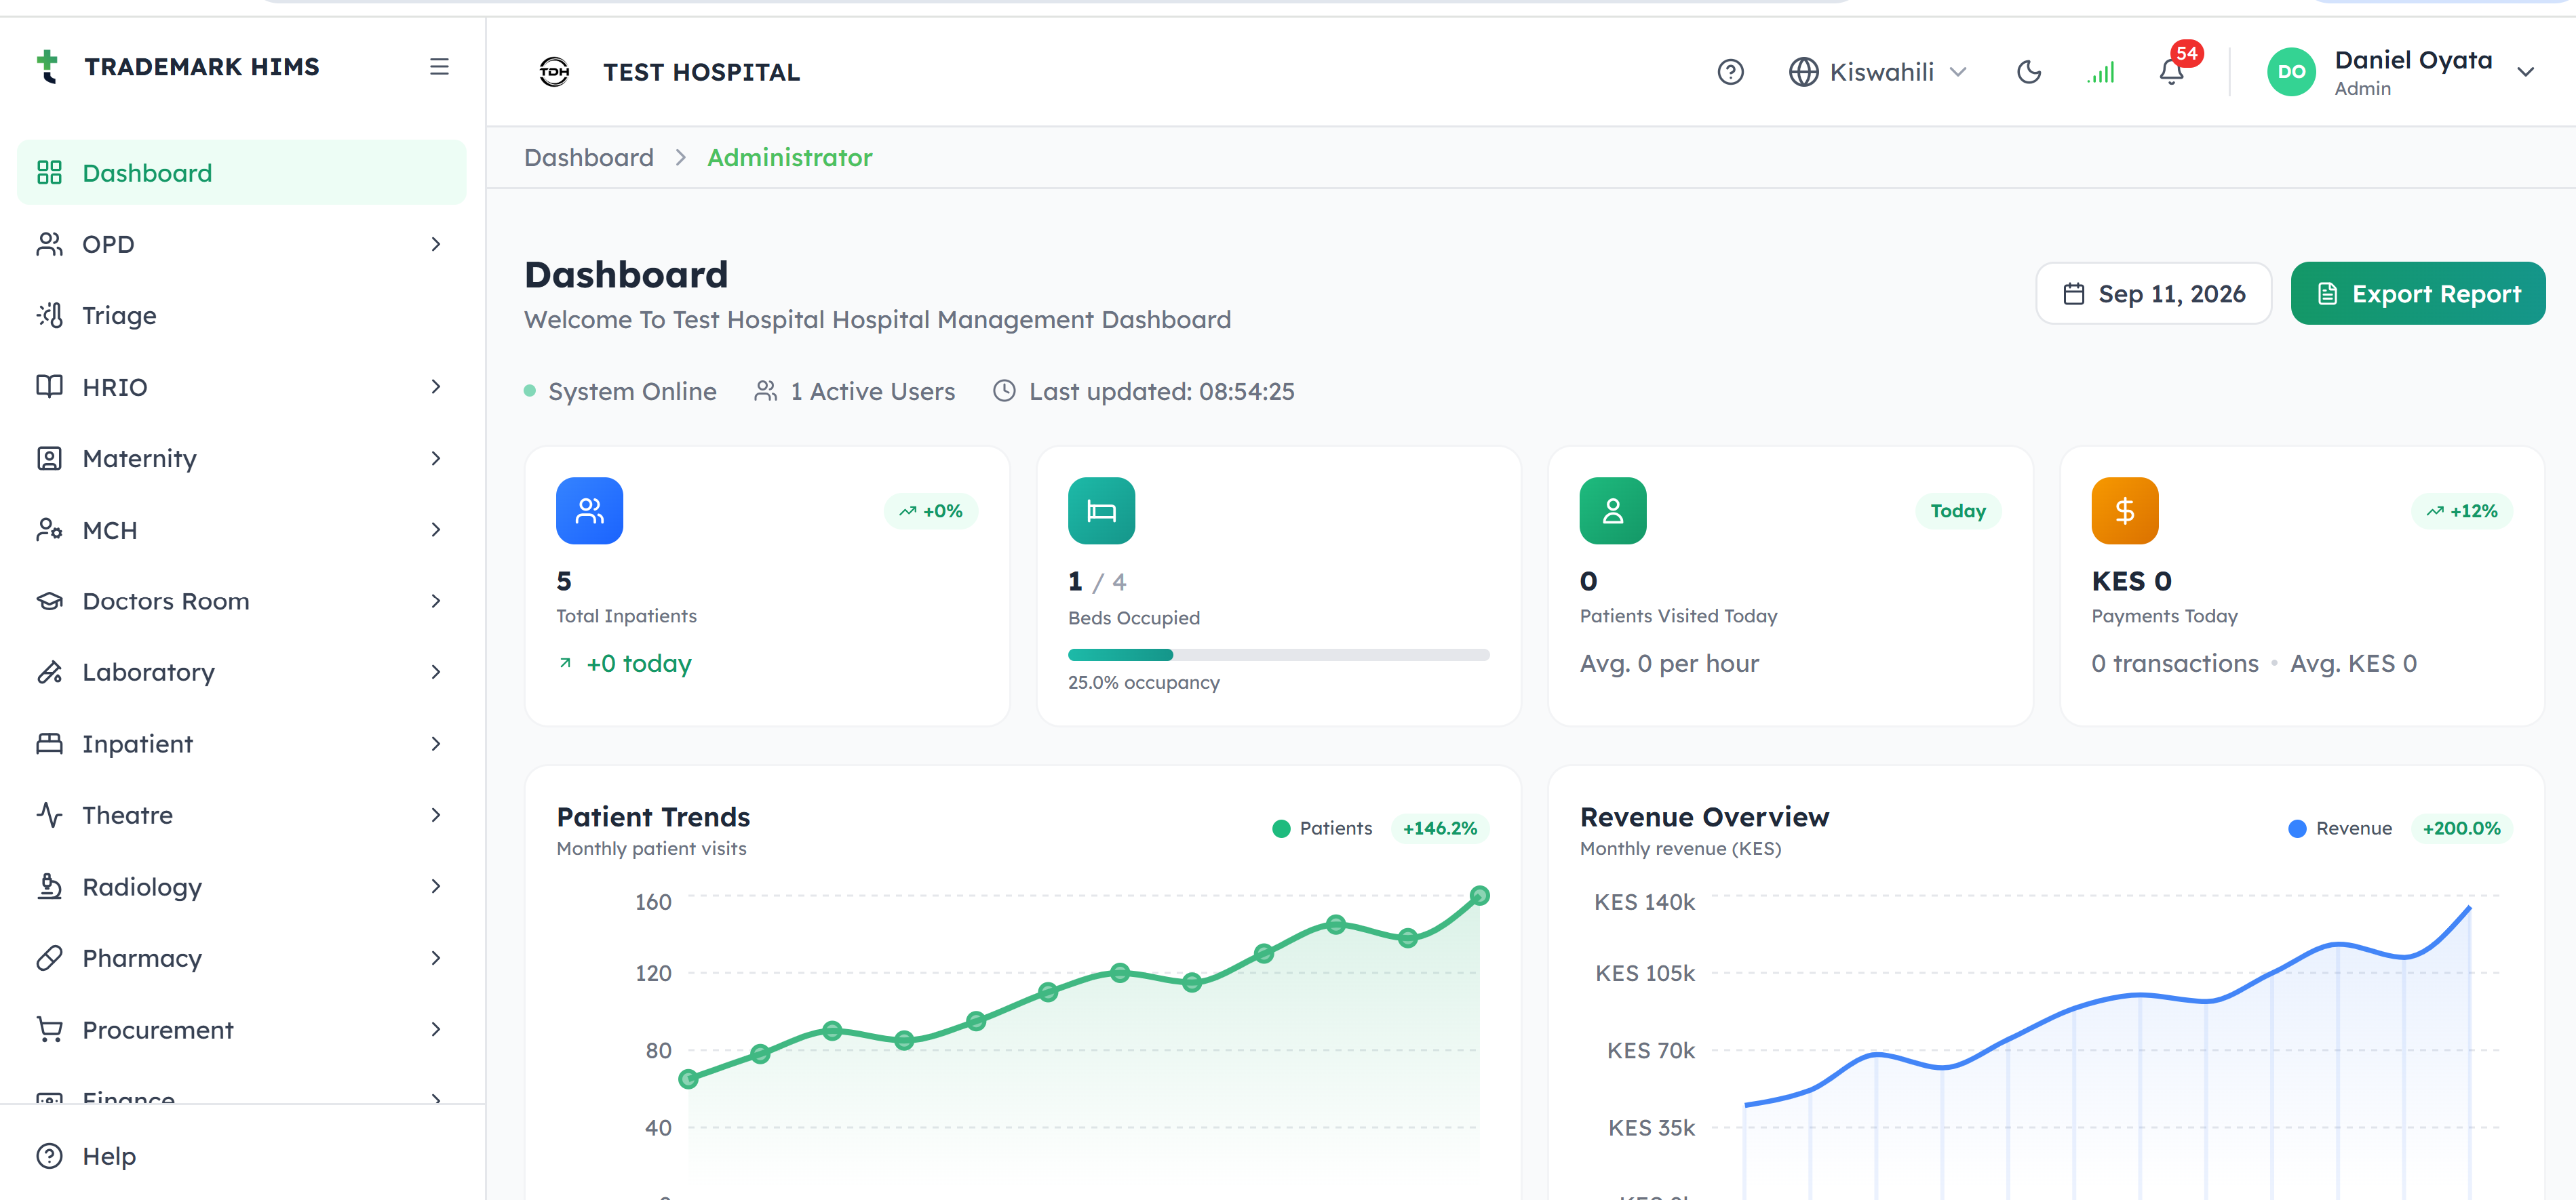Expand the MCH submenu arrow
2576x1200 pixels.
[x=435, y=529]
